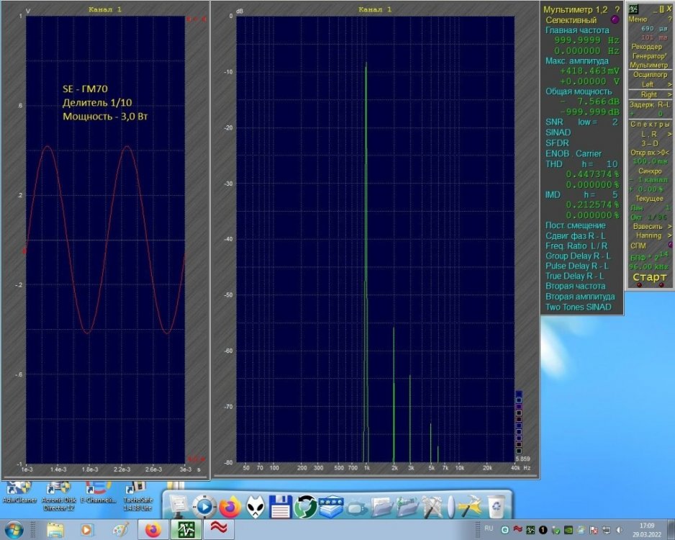Toggle the СПМ purple indicator
Image resolution: width=675 pixels, height=540 pixels.
point(671,245)
